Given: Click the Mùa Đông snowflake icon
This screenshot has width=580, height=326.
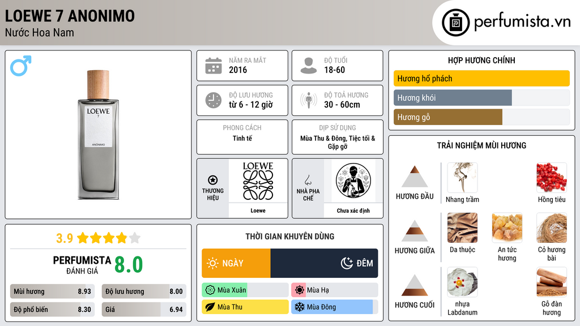Looking at the screenshot, I should [x=300, y=307].
